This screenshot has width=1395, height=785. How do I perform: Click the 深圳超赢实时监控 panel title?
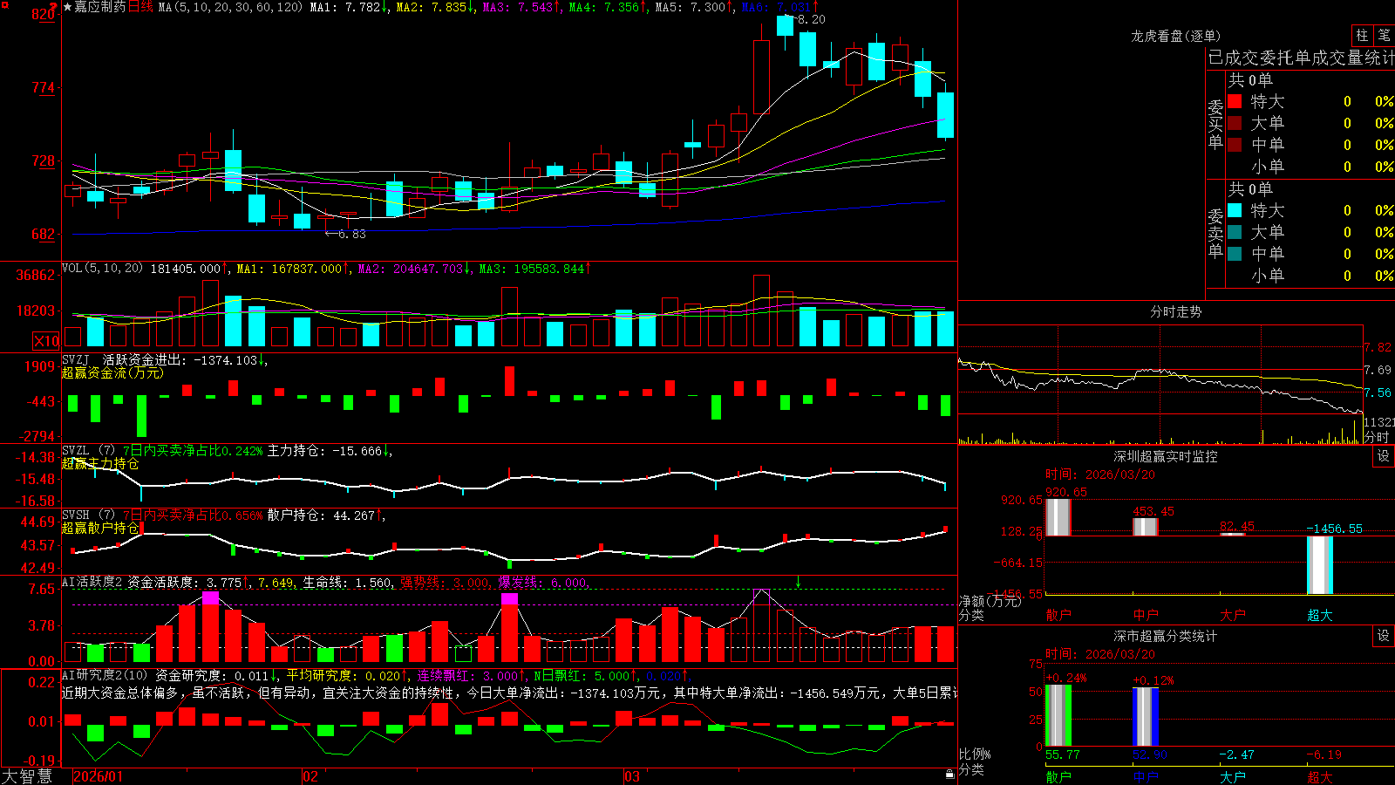(x=1165, y=456)
